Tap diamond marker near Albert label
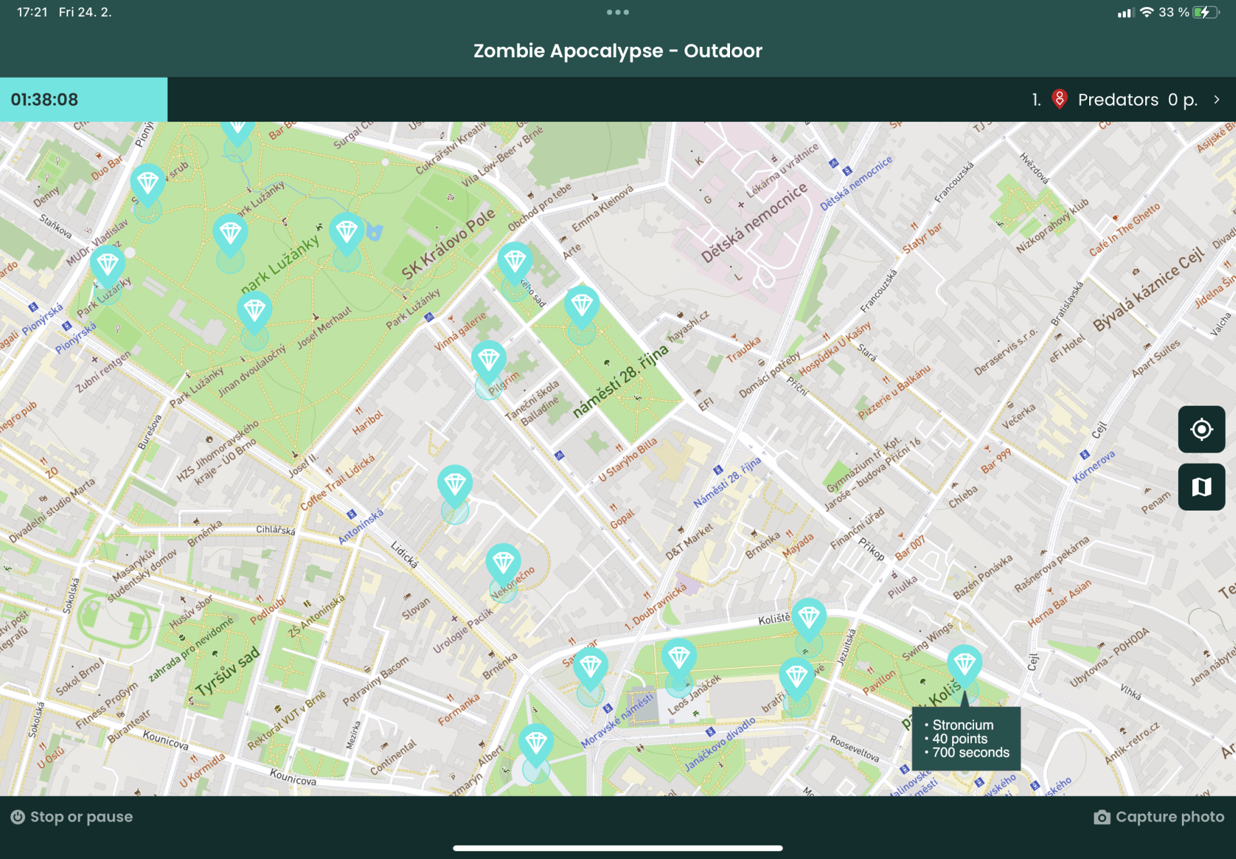Screen dimensions: 1236x859 pyautogui.click(x=536, y=744)
